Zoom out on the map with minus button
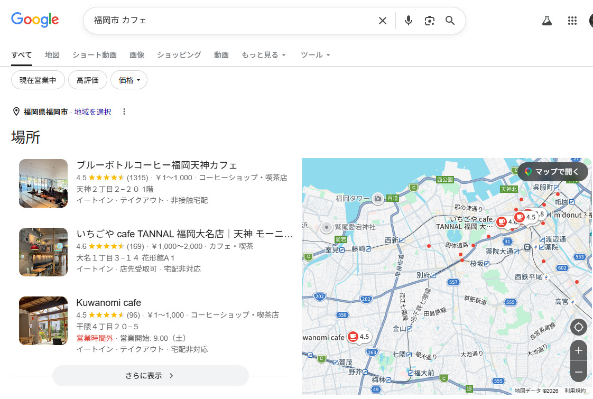Screen dimensions: 593x399 click(578, 372)
